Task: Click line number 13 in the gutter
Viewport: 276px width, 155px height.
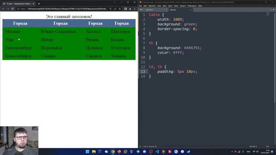Action: [x=143, y=71]
